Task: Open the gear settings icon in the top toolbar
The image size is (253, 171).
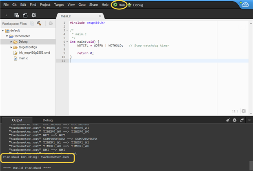Action: [34, 15]
